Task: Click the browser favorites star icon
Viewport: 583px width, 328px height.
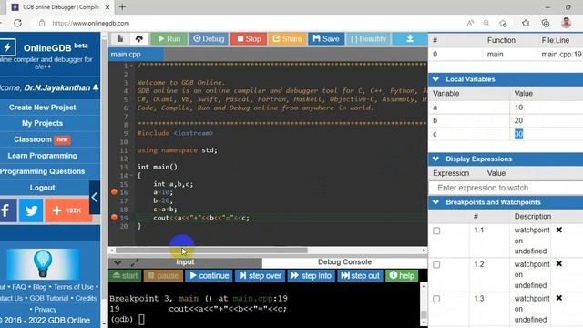Action: 526,23
